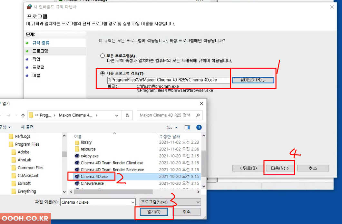342x224 pixels.
Task: Click the forward navigation arrow
Action: click(x=8, y=115)
